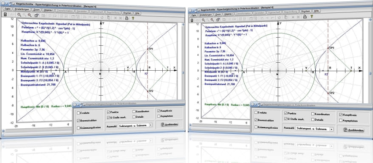Screen dimensions: 373x163
Task: Open the Drucken menu in left window
Action: [x=127, y=13]
